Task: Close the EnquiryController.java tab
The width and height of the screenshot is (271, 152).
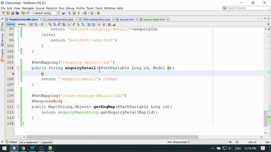Action: point(41,19)
